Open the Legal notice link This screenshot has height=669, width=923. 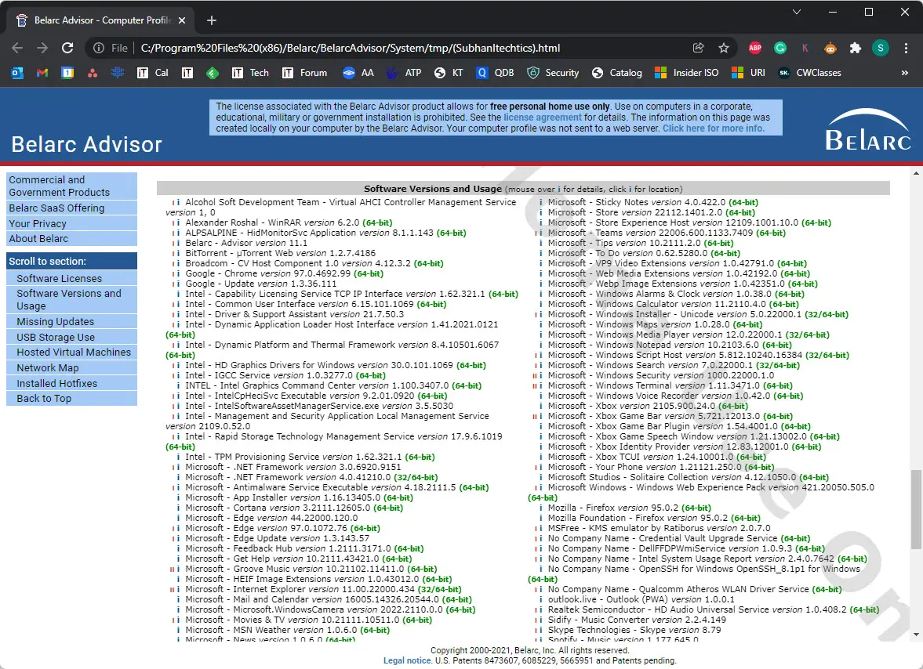pyautogui.click(x=407, y=660)
